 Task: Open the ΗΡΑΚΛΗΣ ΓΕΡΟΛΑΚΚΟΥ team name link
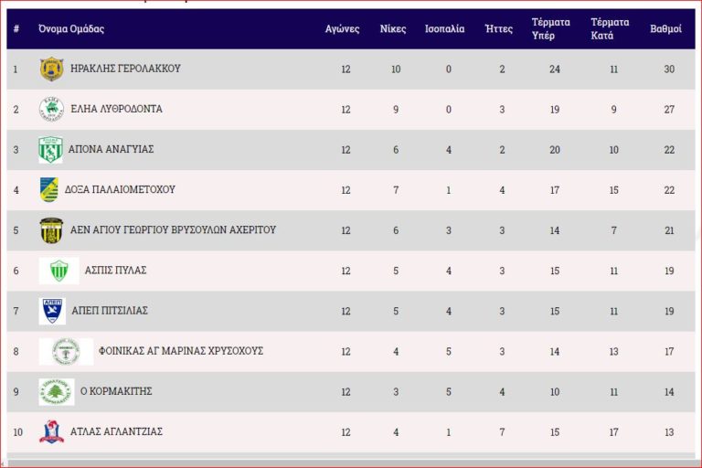(x=125, y=69)
